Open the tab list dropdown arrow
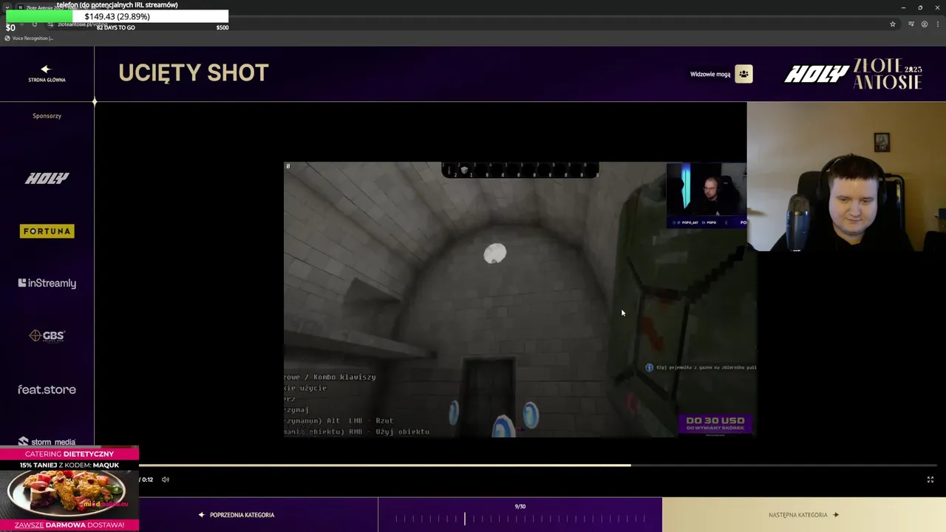This screenshot has width=946, height=532. click(x=7, y=7)
